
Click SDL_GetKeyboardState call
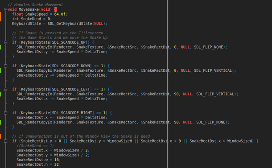click(70, 24)
